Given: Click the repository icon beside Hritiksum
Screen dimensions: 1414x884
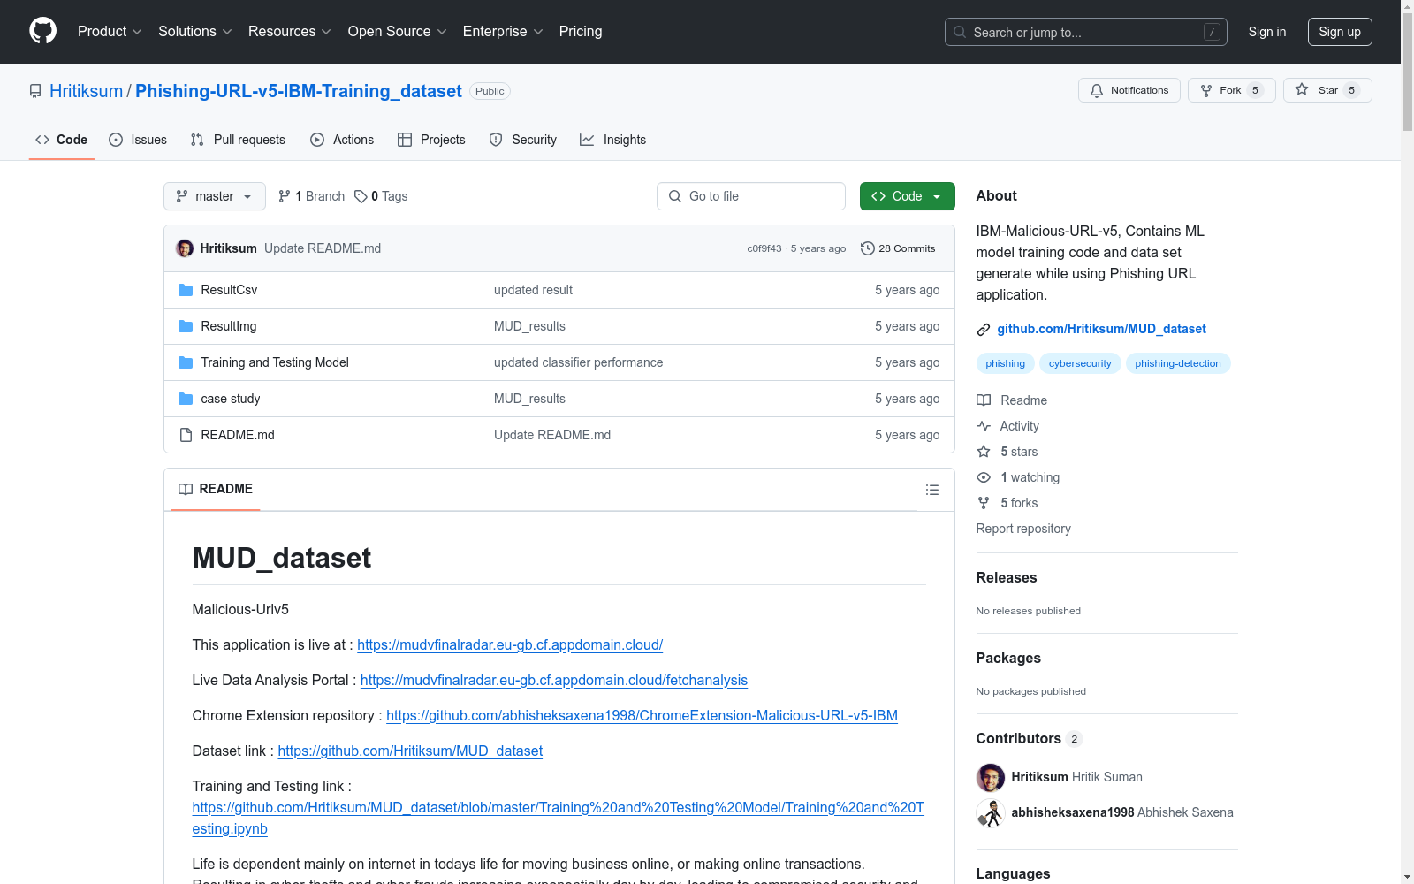Looking at the screenshot, I should [35, 91].
